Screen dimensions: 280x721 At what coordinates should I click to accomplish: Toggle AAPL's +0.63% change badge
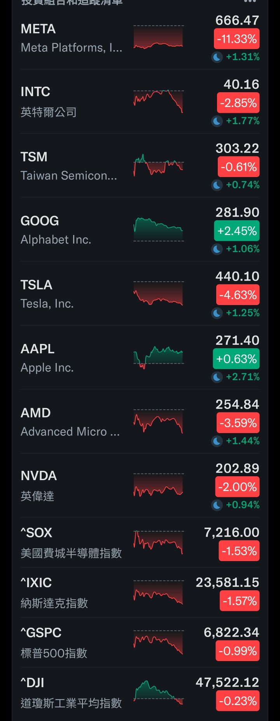(x=236, y=359)
